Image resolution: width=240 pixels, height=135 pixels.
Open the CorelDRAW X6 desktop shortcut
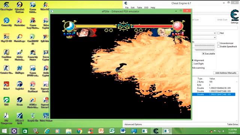[33, 39]
